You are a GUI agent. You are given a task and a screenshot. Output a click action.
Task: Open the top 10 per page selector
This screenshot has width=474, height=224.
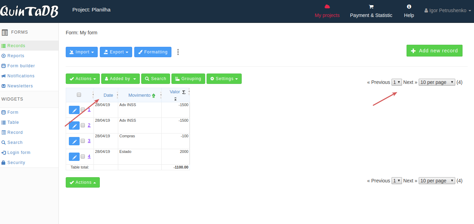click(437, 82)
